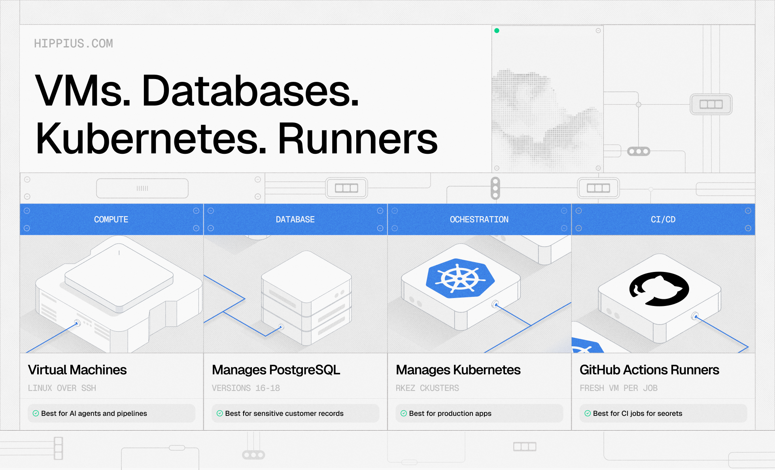Open the GitHub Actions Runners card title

click(x=649, y=370)
